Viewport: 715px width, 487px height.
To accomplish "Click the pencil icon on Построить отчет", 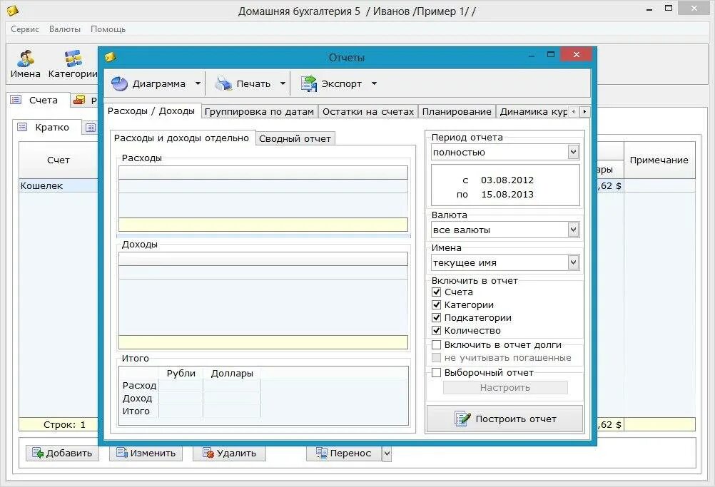I will 462,419.
